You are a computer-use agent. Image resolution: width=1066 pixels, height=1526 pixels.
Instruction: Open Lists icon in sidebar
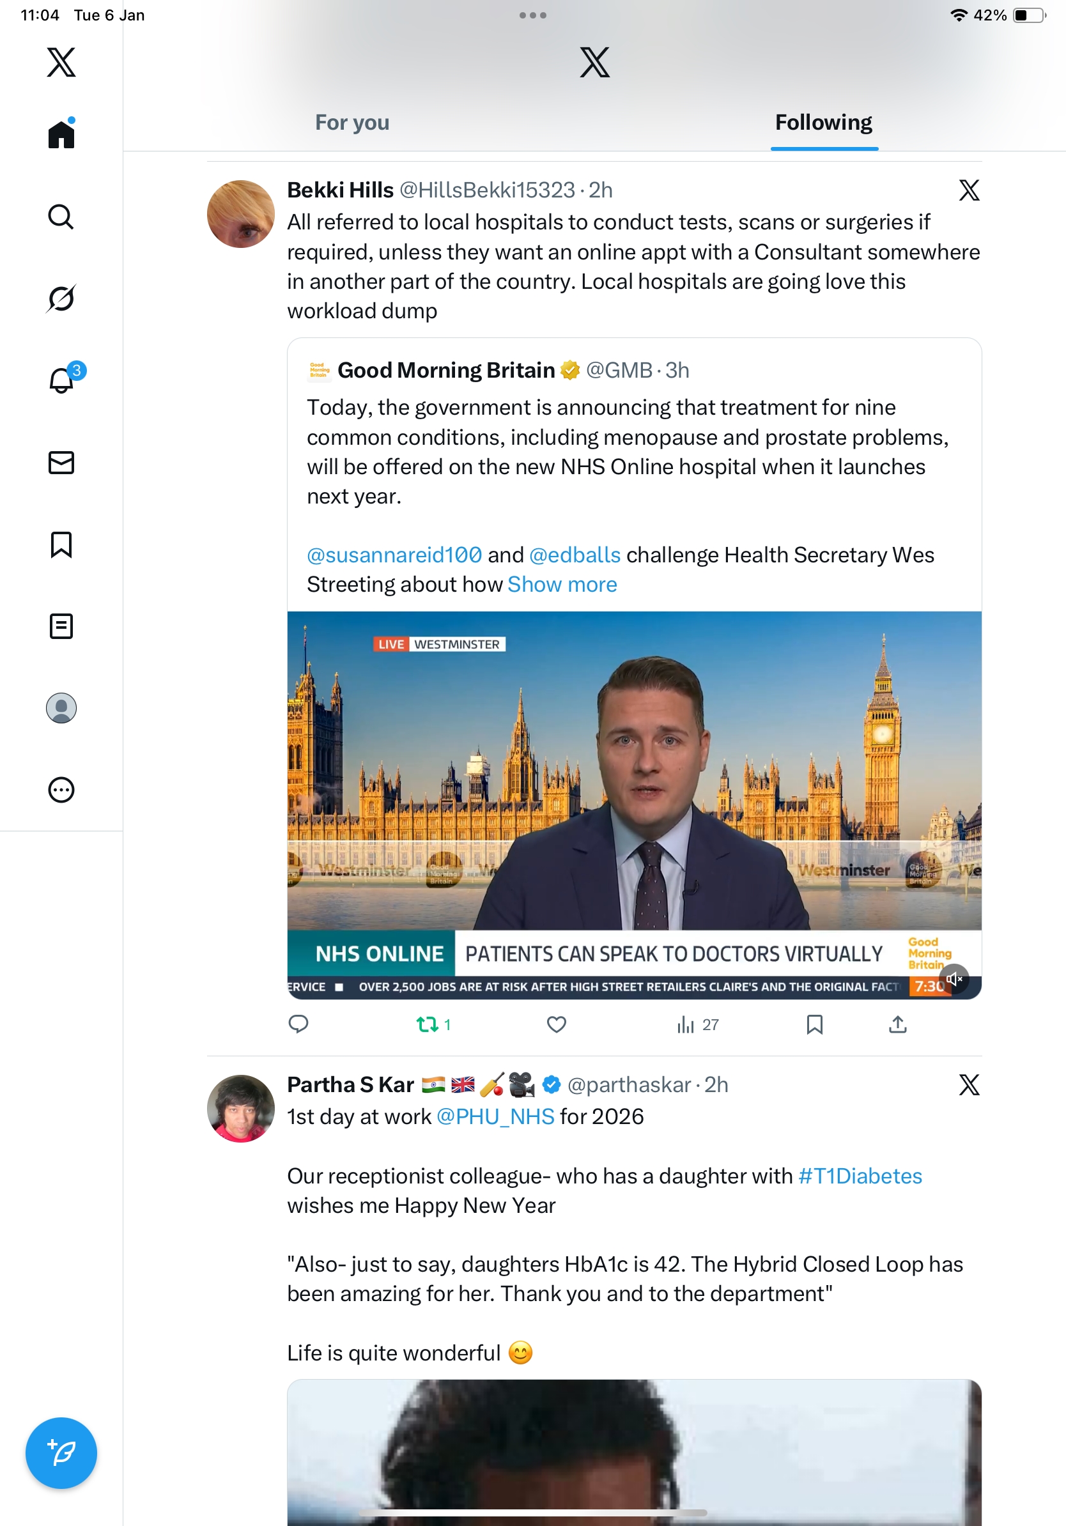[61, 626]
